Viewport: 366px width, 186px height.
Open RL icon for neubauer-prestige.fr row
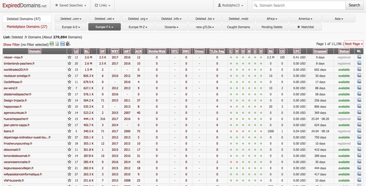coord(359,76)
